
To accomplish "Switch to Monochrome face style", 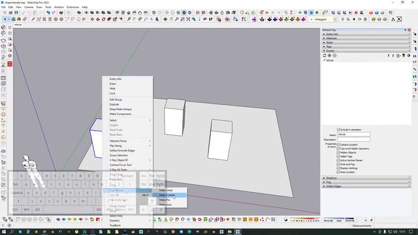I will [189, 12].
